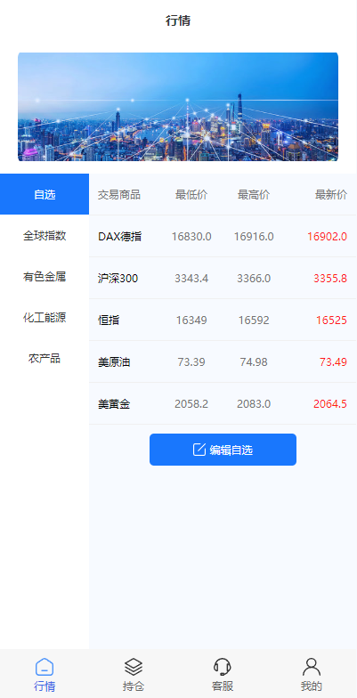Open the 美黄金 product row
This screenshot has height=698, width=357.
223,404
